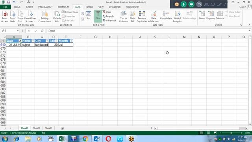
Task: Open the Name column filter dropdown
Action: pyautogui.click(x=33, y=41)
